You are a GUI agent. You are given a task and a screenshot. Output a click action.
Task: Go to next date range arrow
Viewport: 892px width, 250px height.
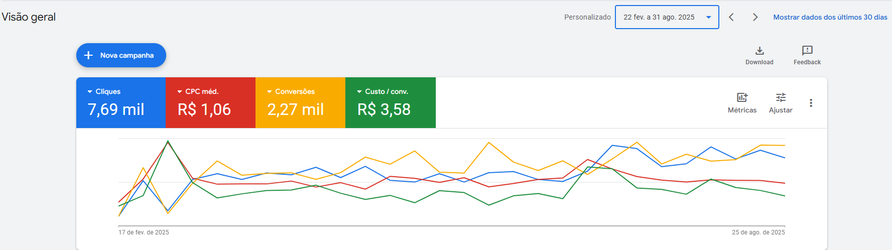755,17
